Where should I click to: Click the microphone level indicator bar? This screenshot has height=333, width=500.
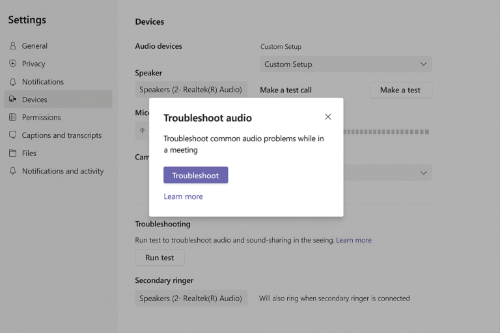386,131
